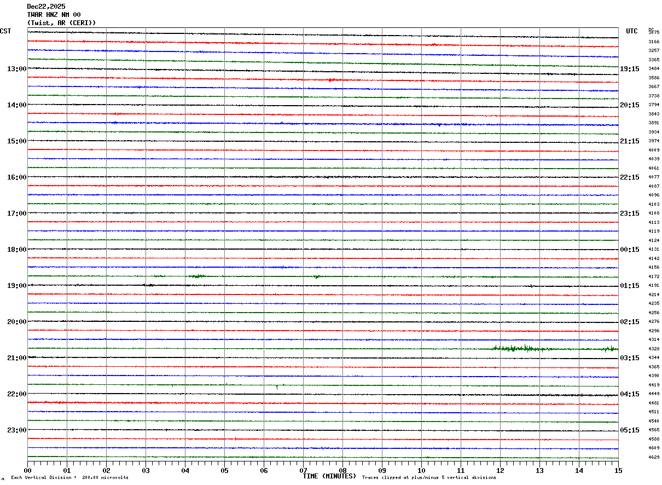Click the DC offset value 4449
Image resolution: width=662 pixels, height=485 pixels.
[654, 394]
